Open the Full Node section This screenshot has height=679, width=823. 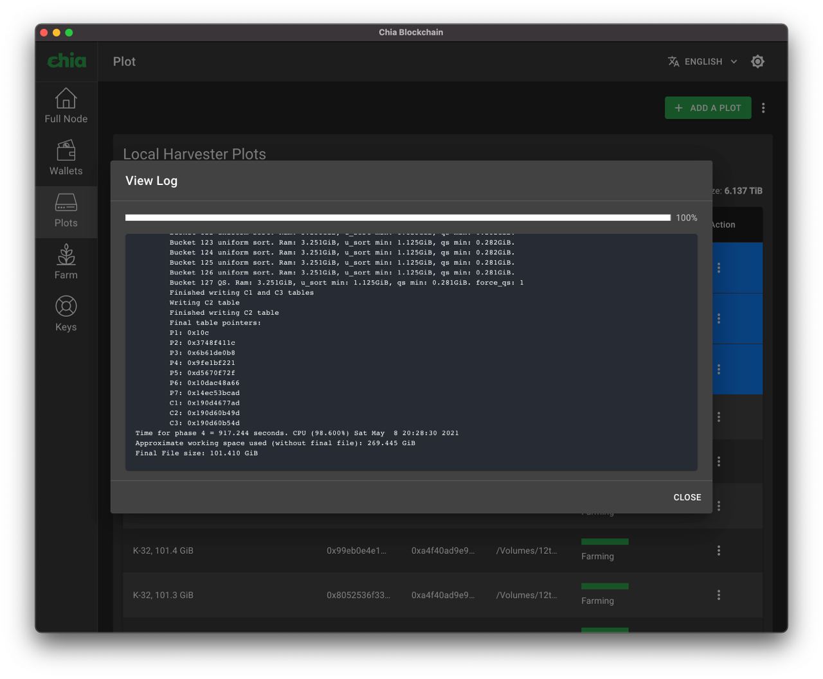pyautogui.click(x=66, y=106)
